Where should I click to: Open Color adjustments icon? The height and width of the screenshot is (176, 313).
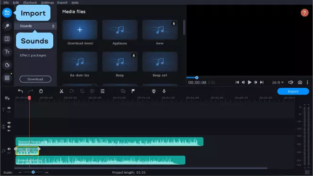pyautogui.click(x=92, y=91)
